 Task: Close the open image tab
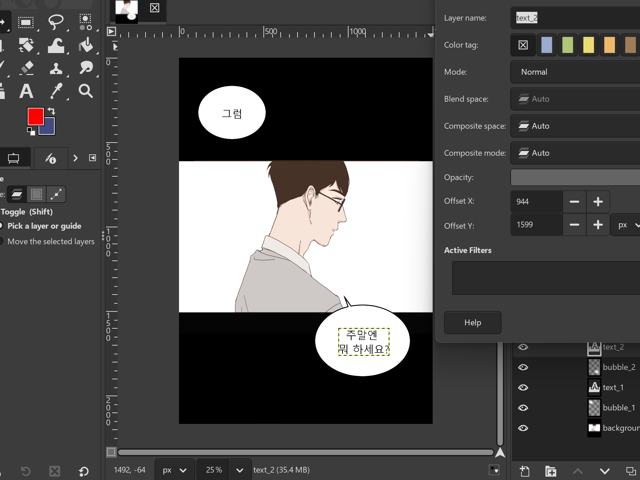pos(155,8)
